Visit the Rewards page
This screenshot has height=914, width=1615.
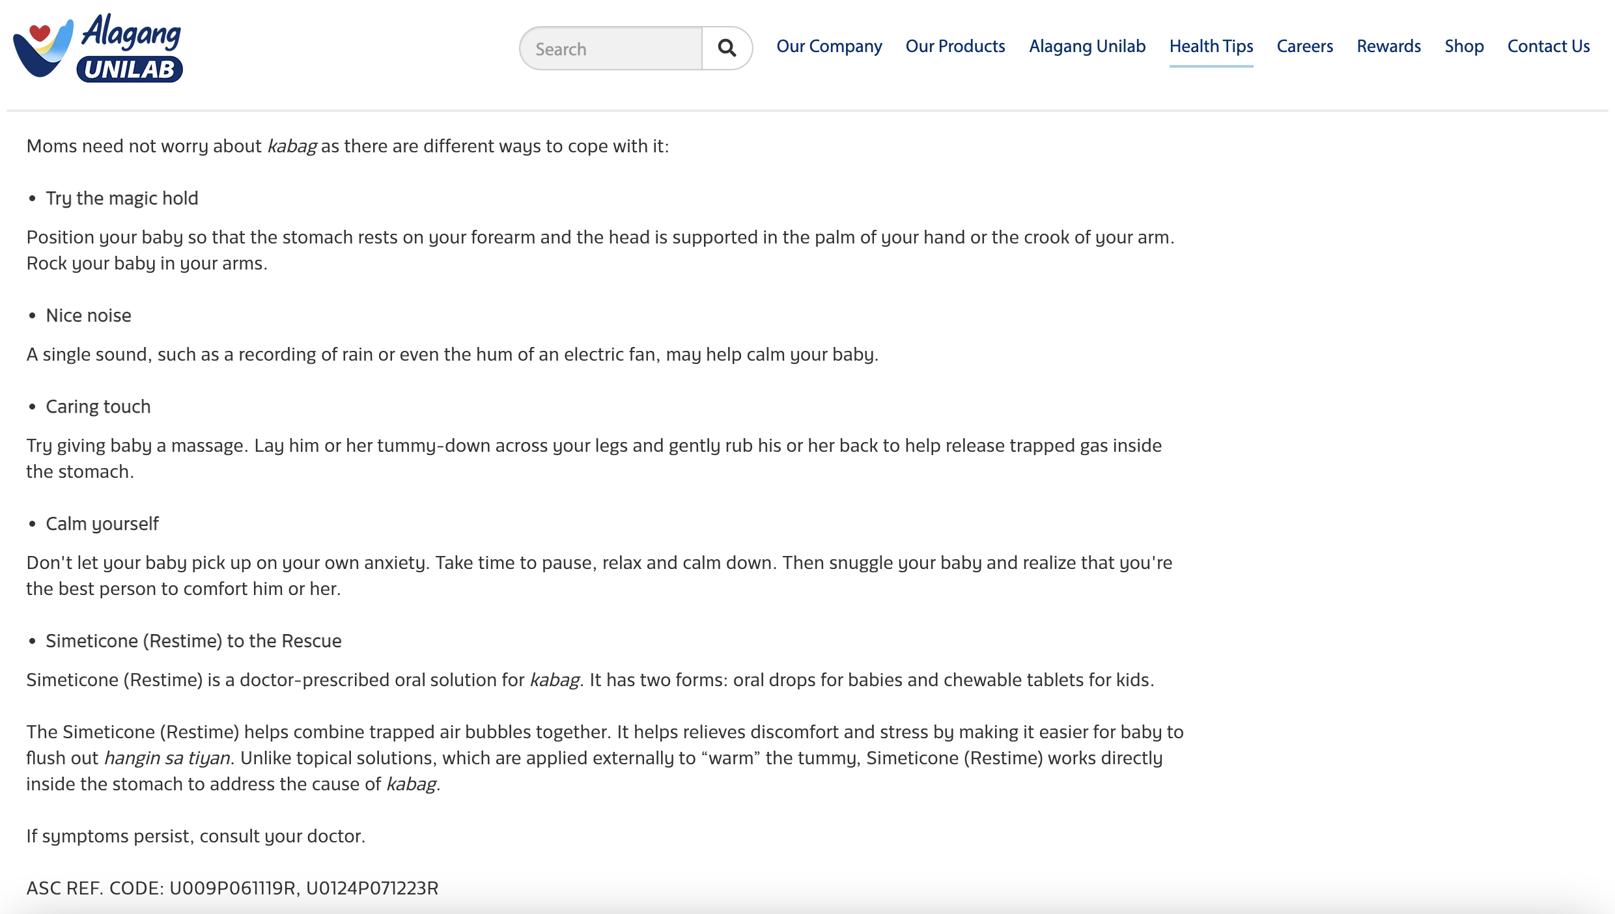pyautogui.click(x=1388, y=46)
